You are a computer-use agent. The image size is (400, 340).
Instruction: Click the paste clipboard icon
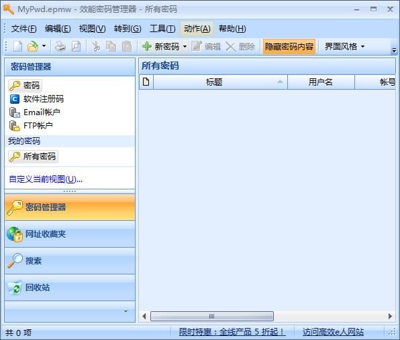(127, 47)
